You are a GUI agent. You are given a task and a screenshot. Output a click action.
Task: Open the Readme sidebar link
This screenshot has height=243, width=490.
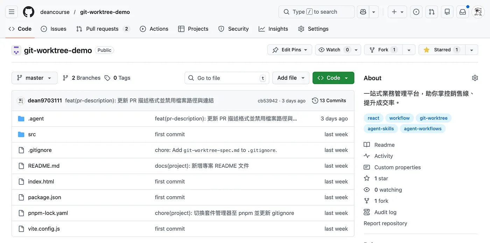point(379,145)
